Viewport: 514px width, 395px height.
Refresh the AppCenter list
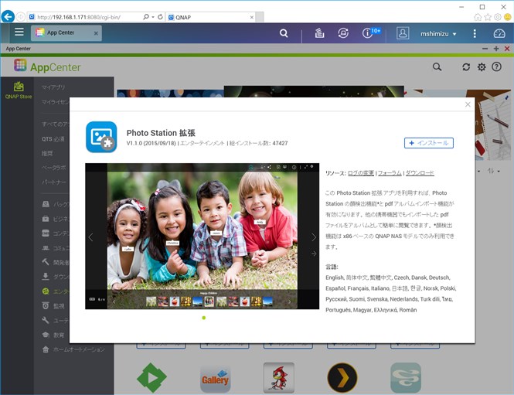(466, 67)
